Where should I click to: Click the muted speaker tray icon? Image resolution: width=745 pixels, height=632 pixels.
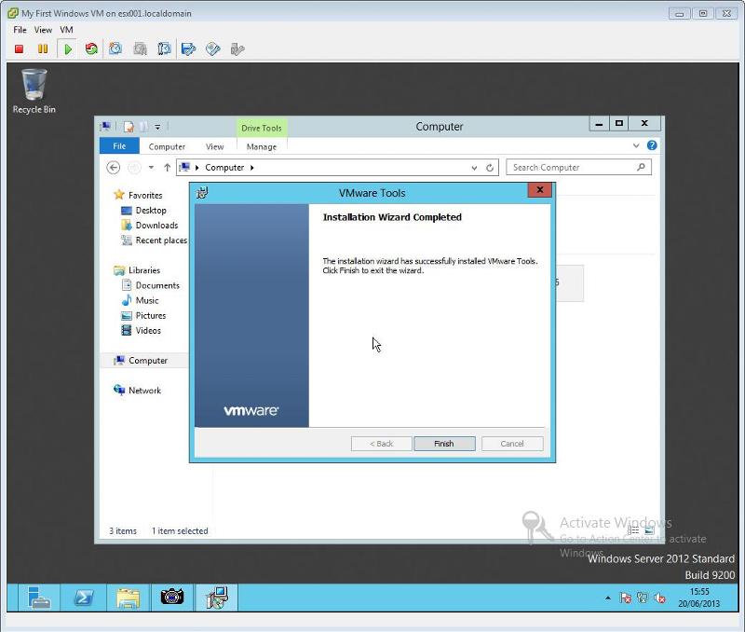[659, 598]
